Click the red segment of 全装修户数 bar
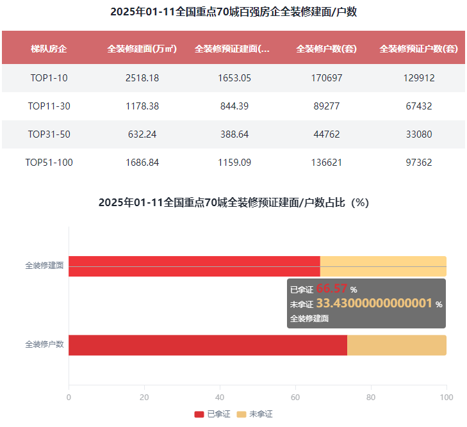467x427 pixels. pyautogui.click(x=208, y=345)
